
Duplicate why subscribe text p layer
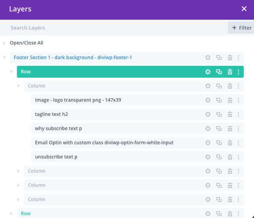(x=219, y=129)
